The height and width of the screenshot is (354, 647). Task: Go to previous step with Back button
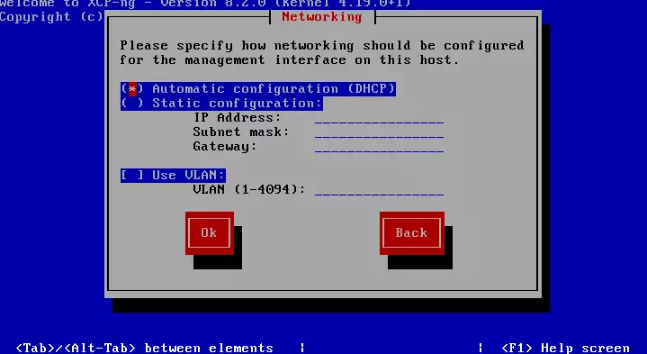(412, 233)
